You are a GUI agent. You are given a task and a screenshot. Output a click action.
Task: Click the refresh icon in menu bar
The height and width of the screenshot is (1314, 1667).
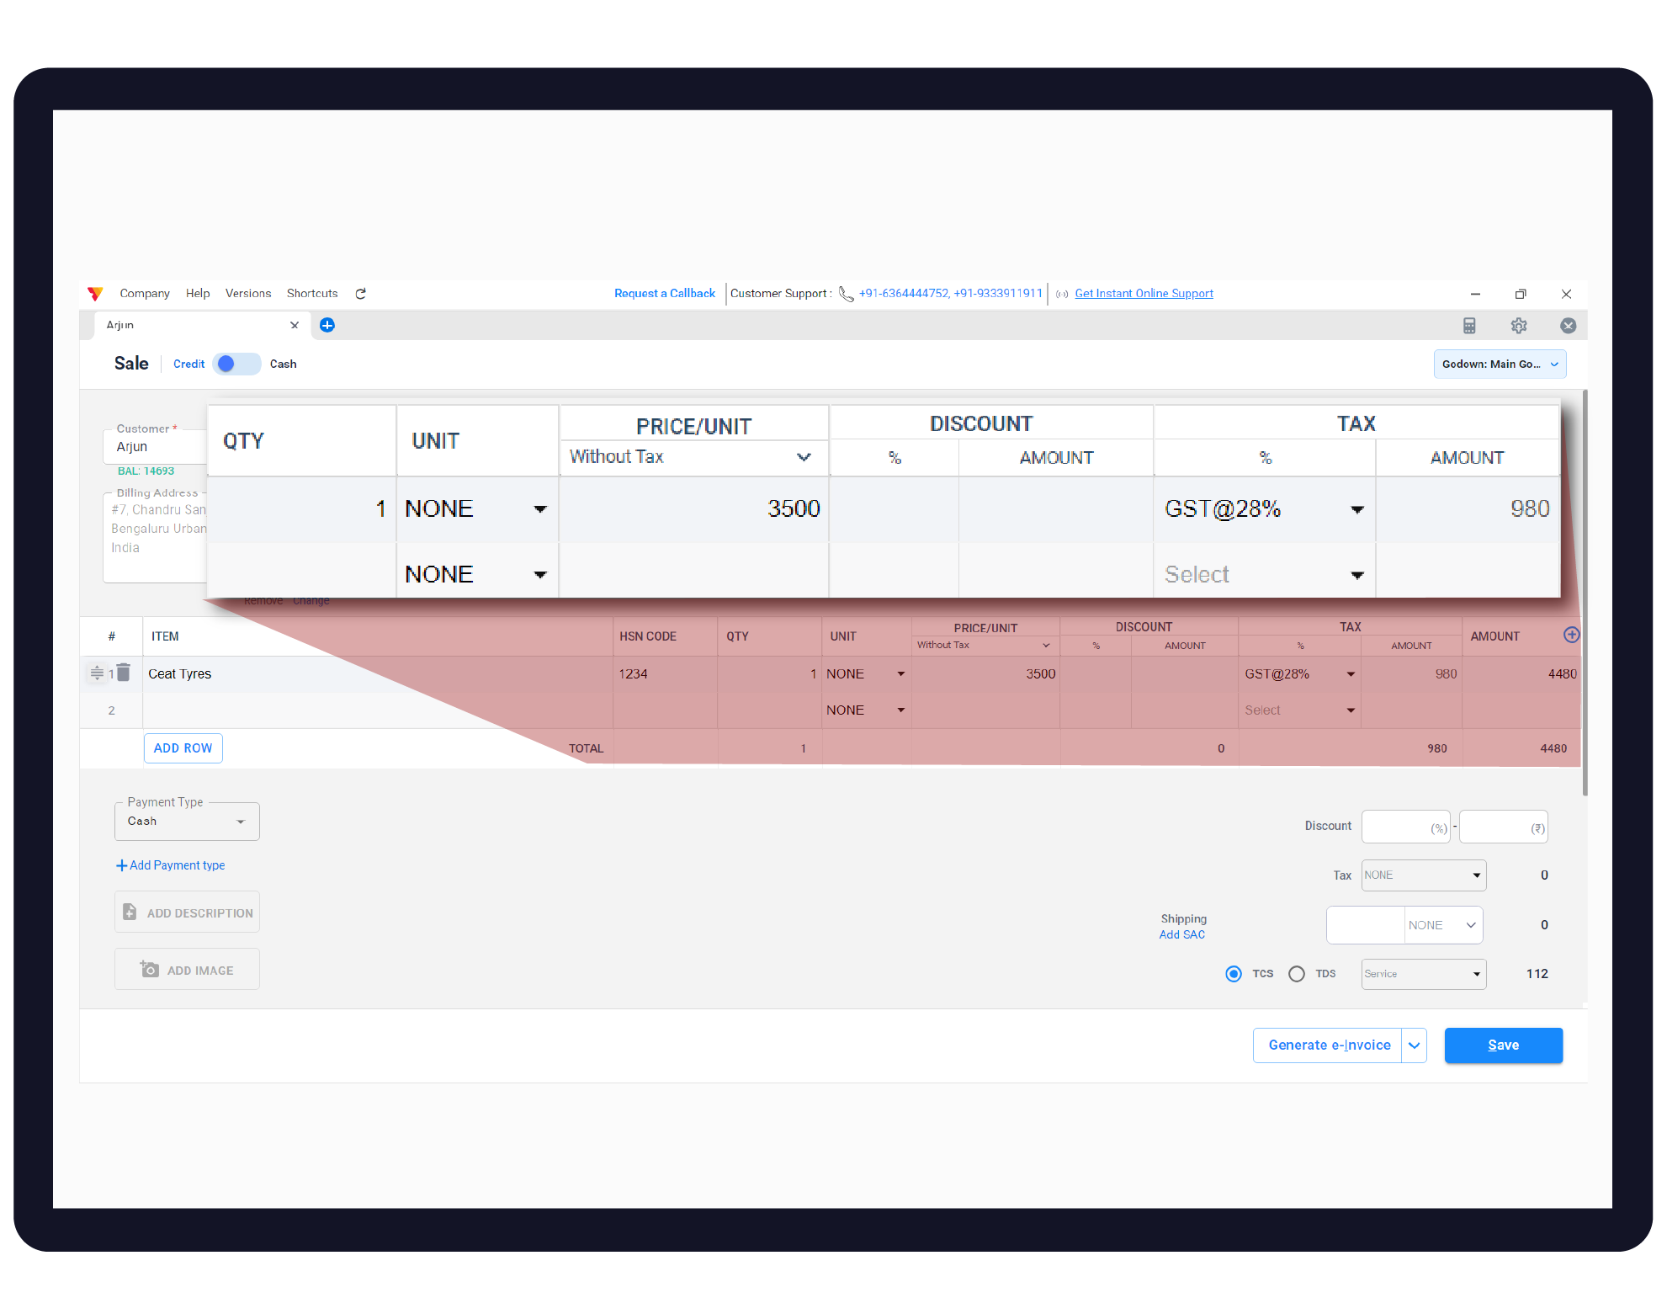[360, 294]
